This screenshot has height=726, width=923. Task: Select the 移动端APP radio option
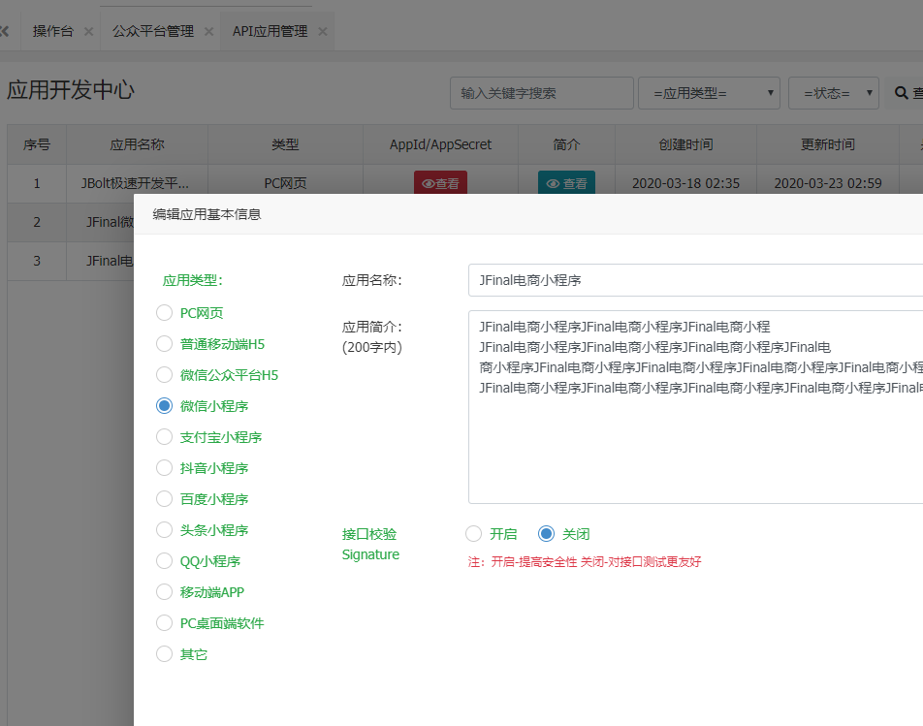[x=164, y=592]
